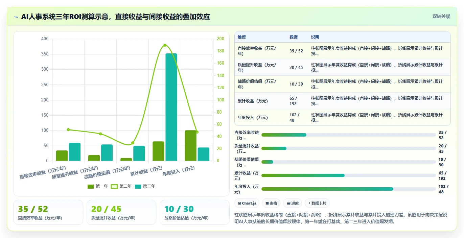The image size is (464, 238).
Task: Toggle 第一年 series in chart legend
Action: tap(98, 186)
